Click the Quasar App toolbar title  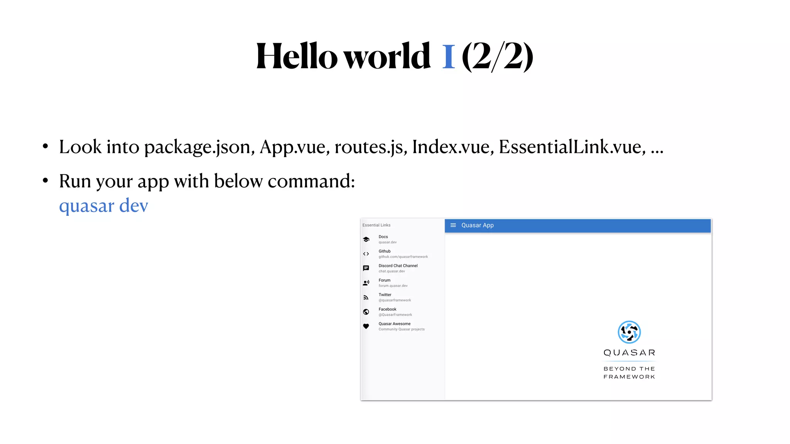click(x=478, y=225)
